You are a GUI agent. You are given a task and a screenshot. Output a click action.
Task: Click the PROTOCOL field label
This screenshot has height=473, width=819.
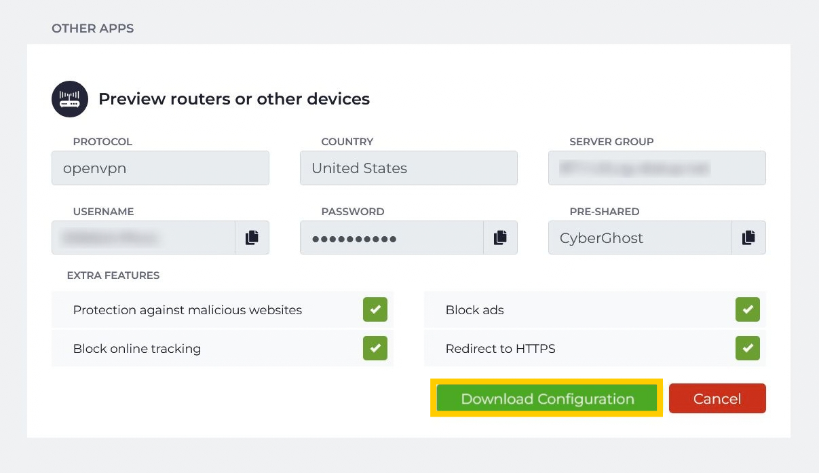(102, 142)
